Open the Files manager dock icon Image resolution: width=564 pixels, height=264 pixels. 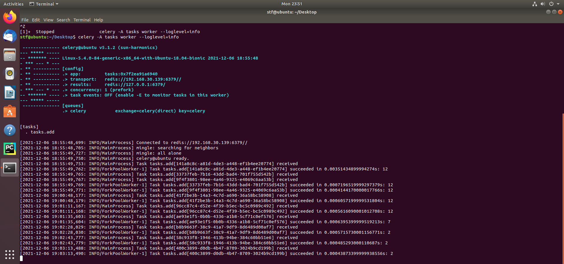(10, 55)
